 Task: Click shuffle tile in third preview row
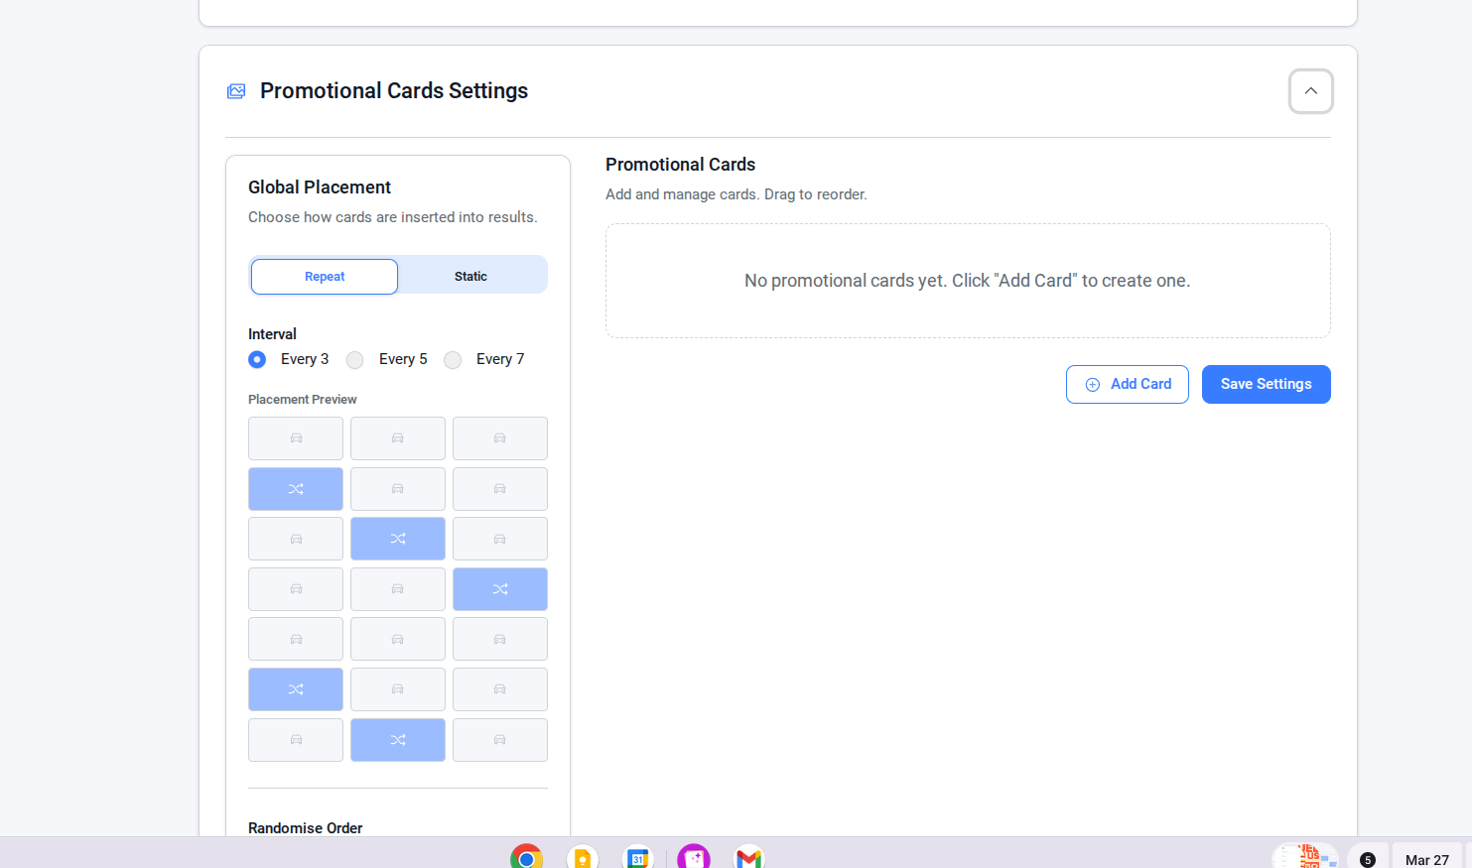tap(398, 539)
